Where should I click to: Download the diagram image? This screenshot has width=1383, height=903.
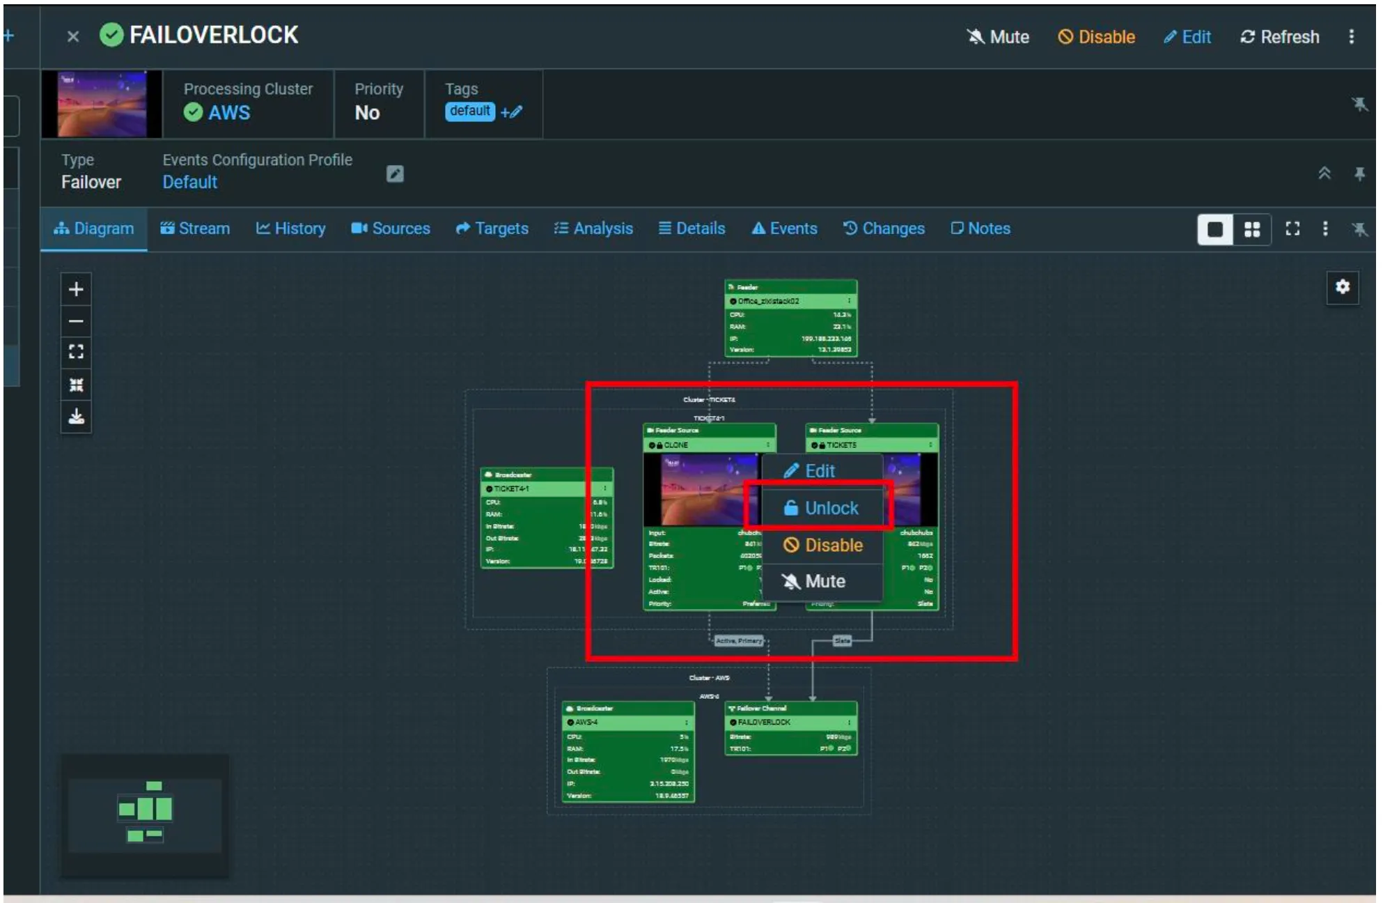tap(77, 417)
